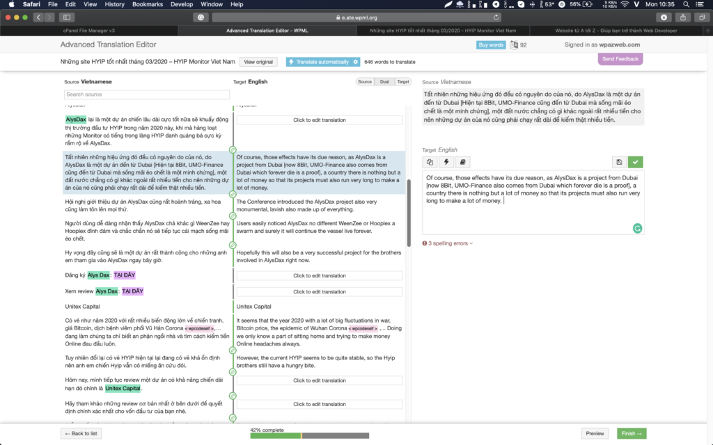Switch view to Dual mode

pos(384,82)
